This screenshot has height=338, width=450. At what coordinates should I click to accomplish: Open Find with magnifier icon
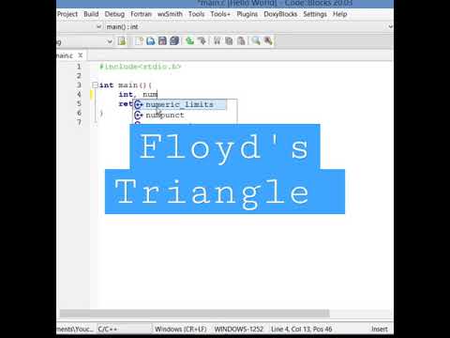pos(256,40)
